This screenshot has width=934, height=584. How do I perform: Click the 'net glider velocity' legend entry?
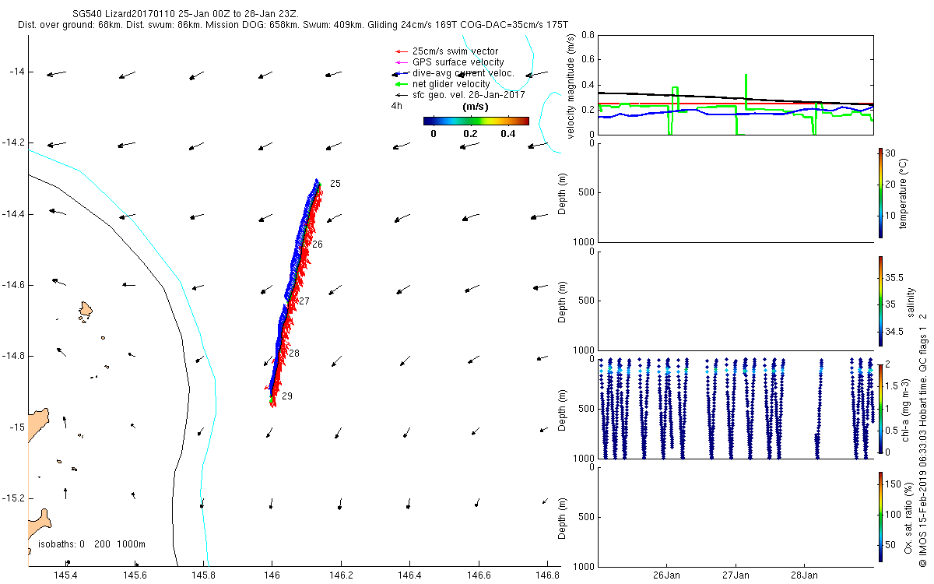point(444,84)
